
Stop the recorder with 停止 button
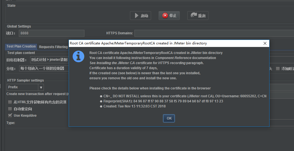[x=169, y=15]
